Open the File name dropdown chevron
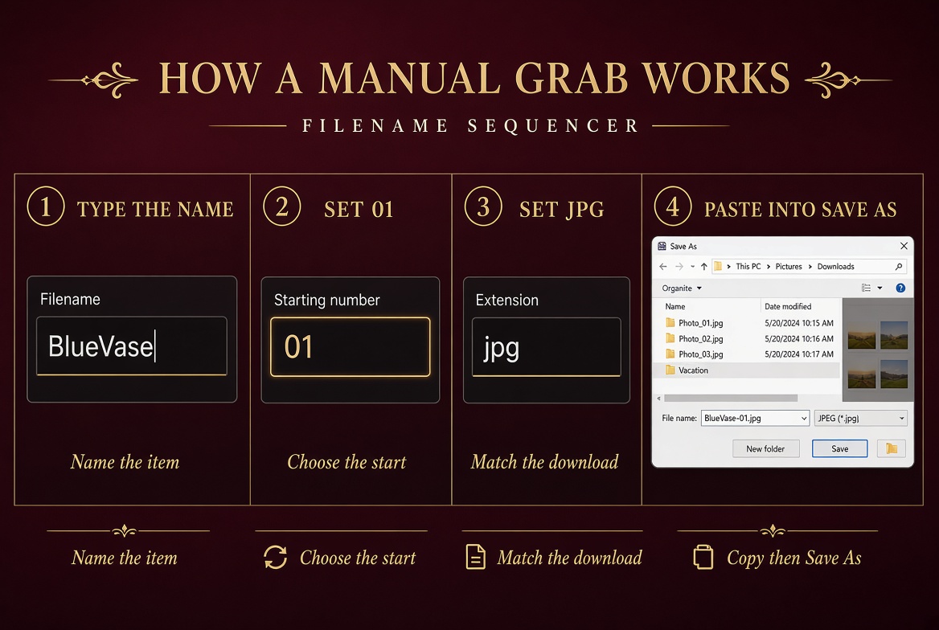 click(x=804, y=418)
